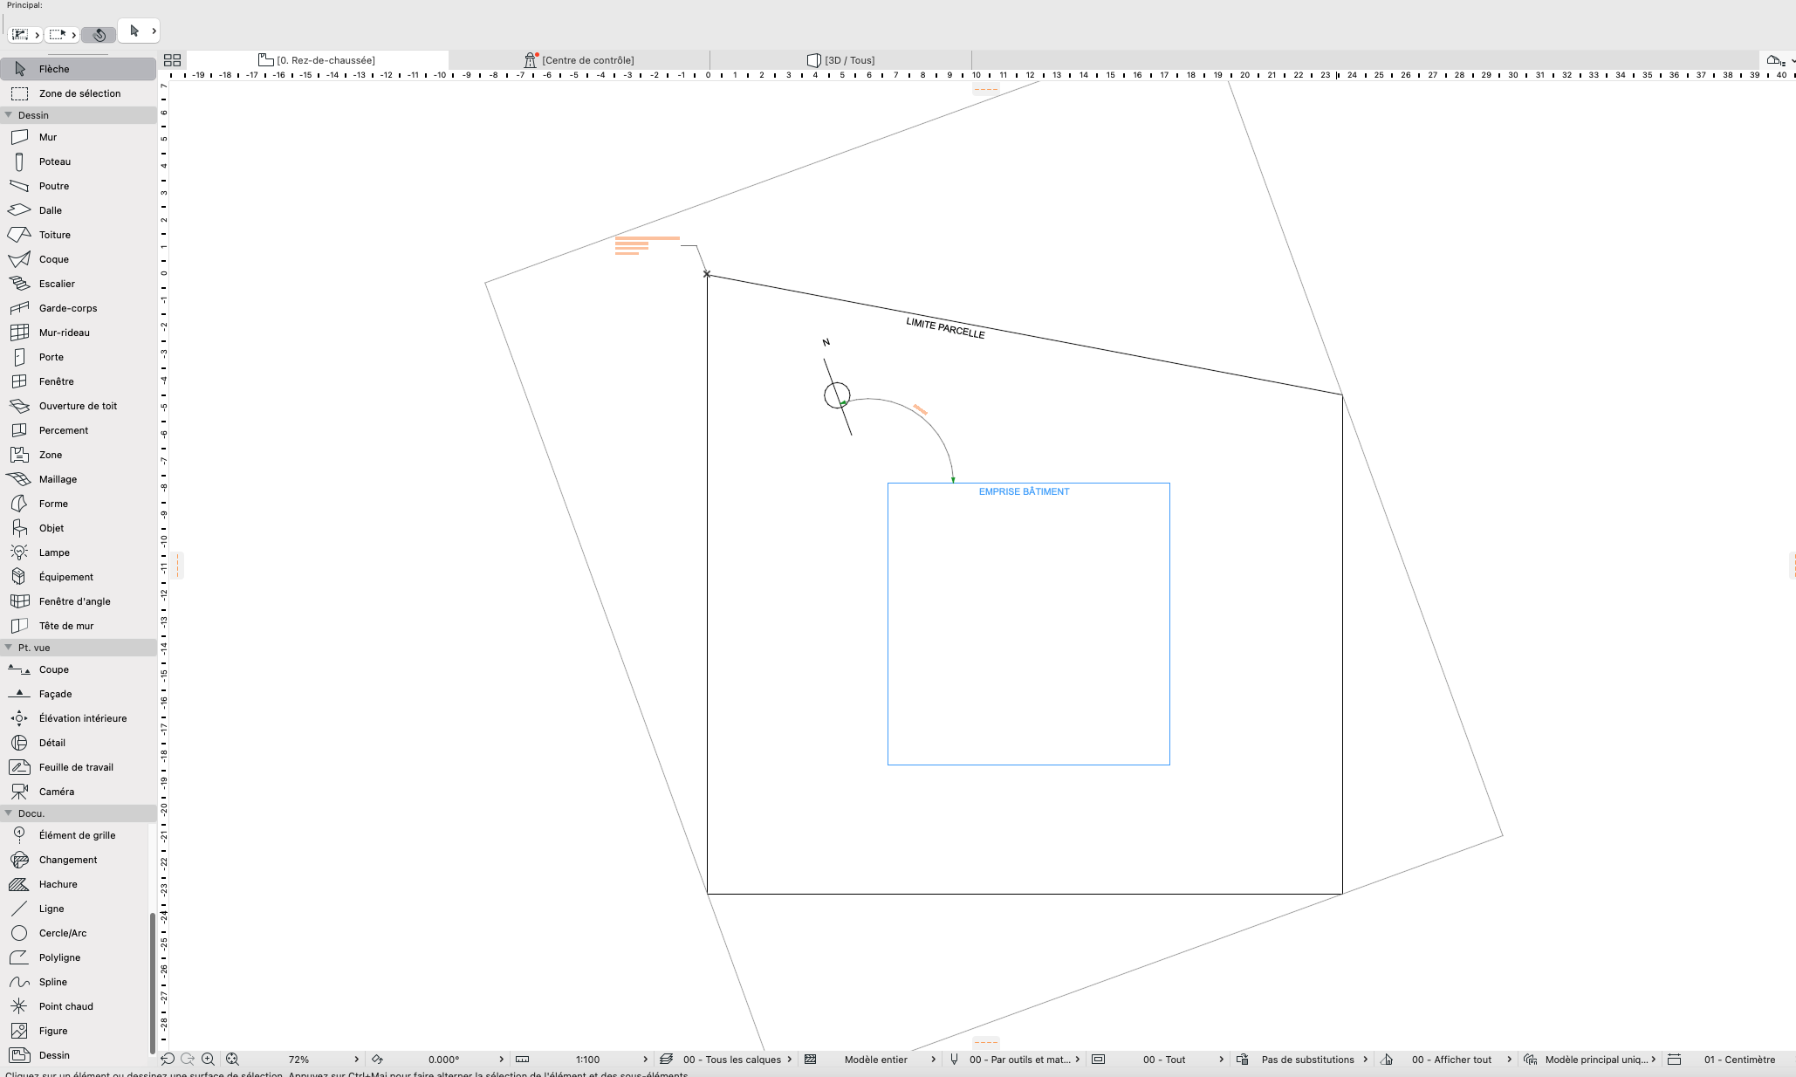Open the 00 - Tout model view dropdown
Viewport: 1796px width, 1077px height.
click(1159, 1060)
